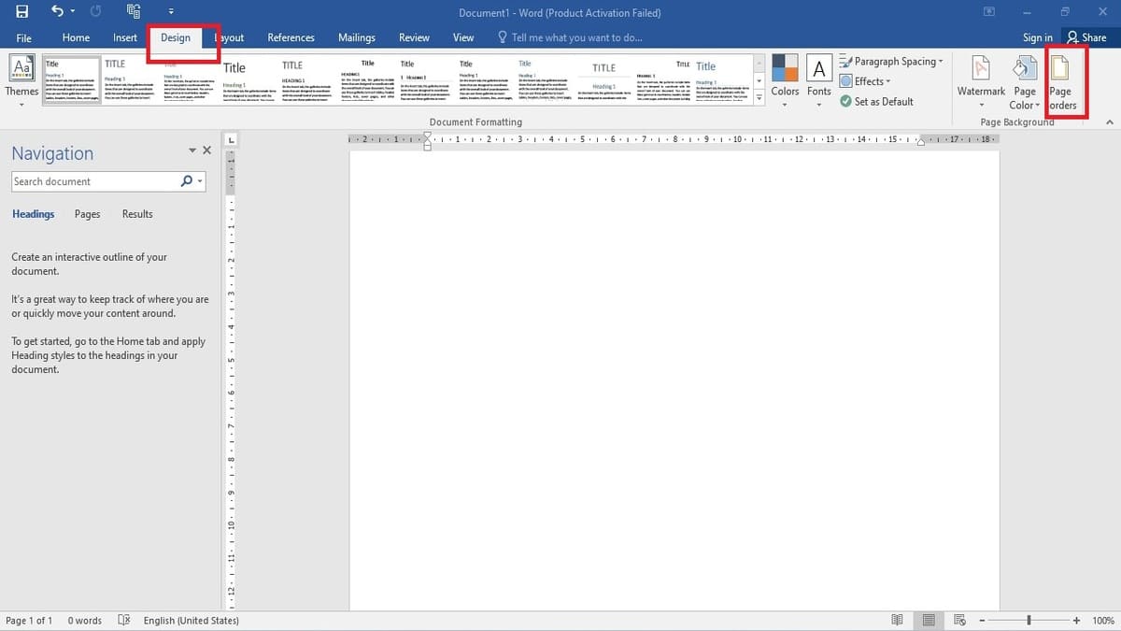The image size is (1121, 631).
Task: Expand the Paragraph Spacing dropdown
Action: pyautogui.click(x=941, y=62)
